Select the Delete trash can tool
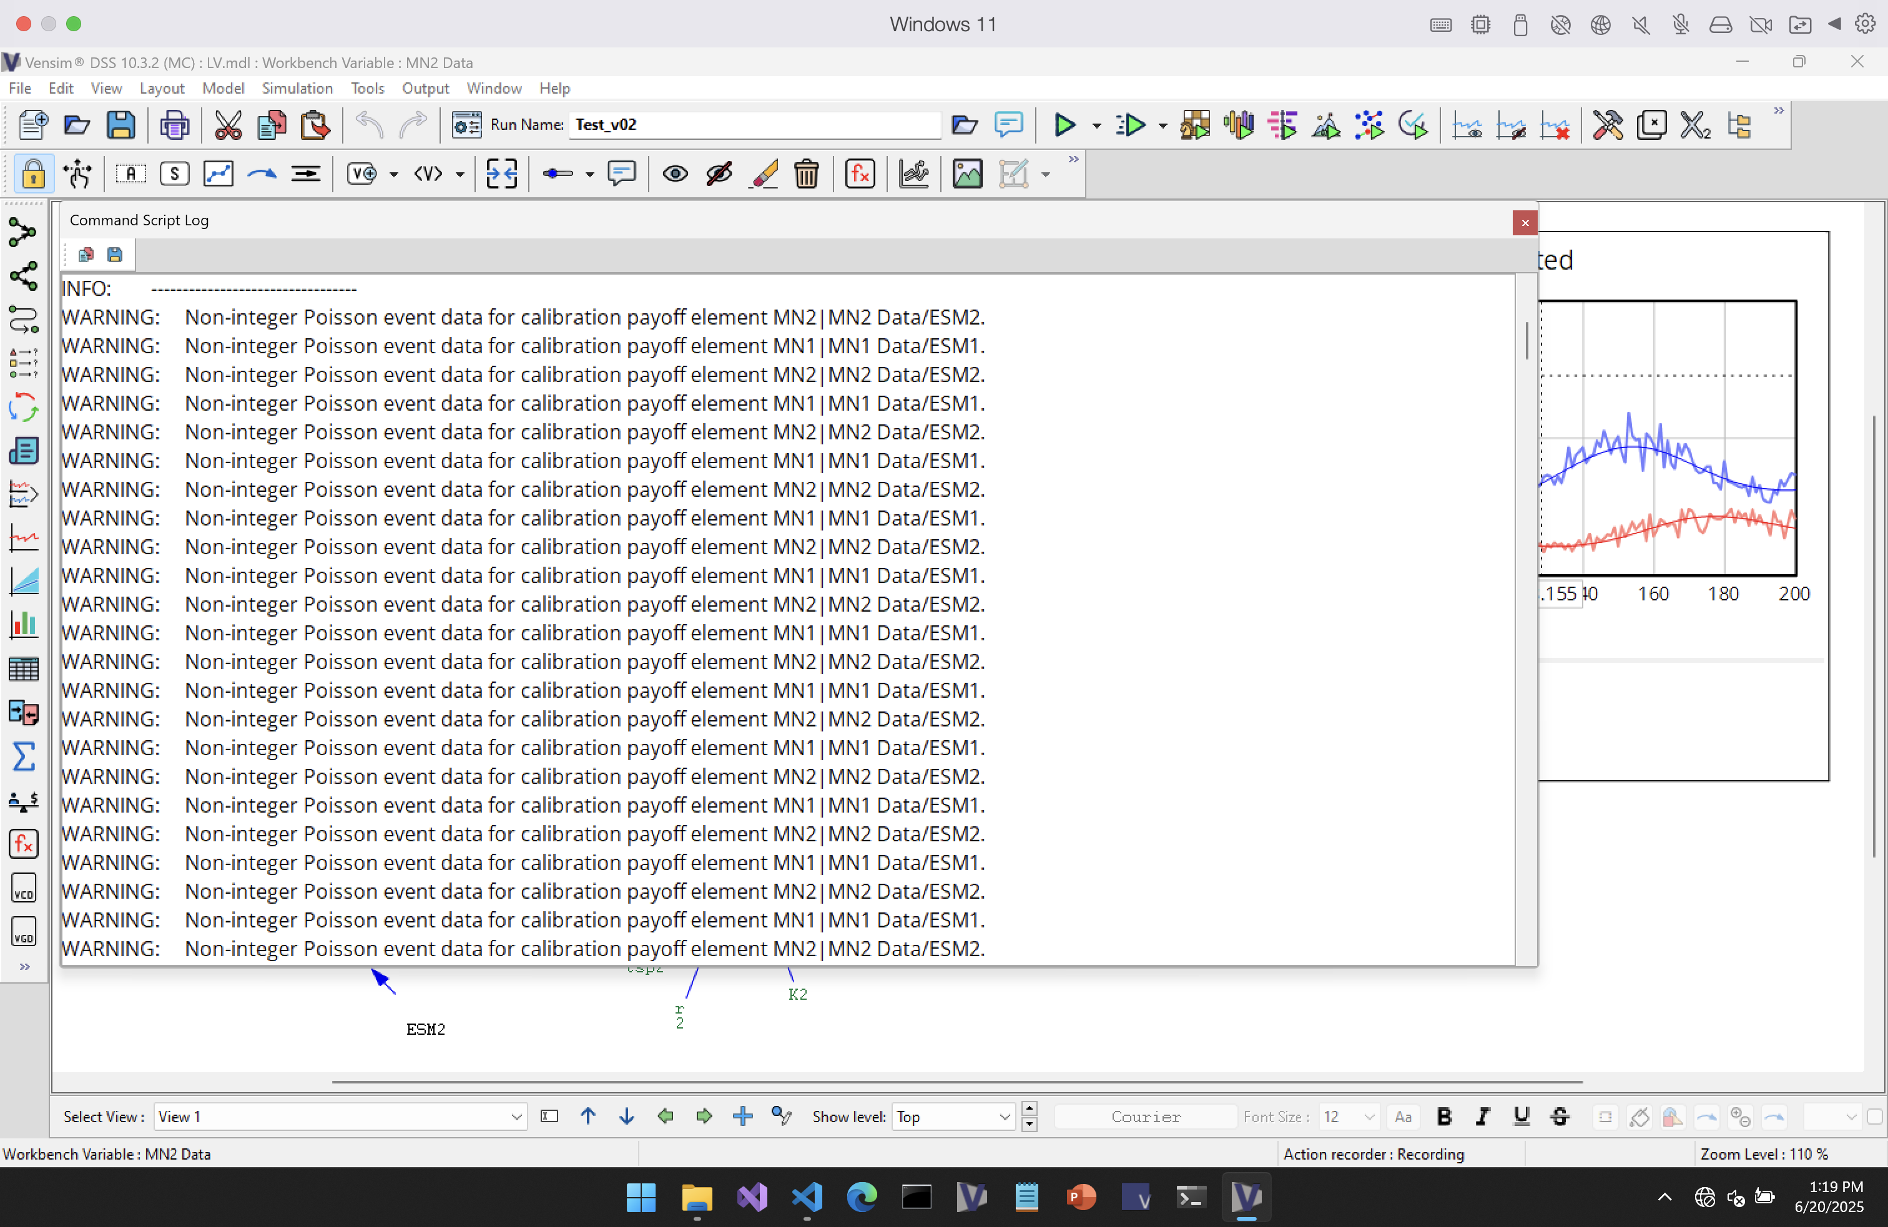Image resolution: width=1888 pixels, height=1227 pixels. 806,173
